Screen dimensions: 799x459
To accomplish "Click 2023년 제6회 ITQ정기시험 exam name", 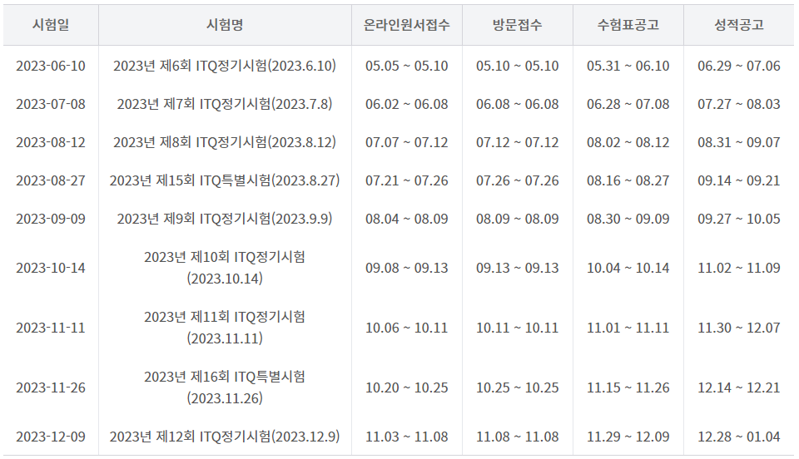I will coord(225,67).
